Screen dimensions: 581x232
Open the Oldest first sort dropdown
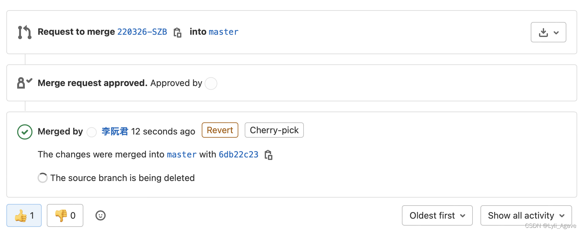coord(437,216)
